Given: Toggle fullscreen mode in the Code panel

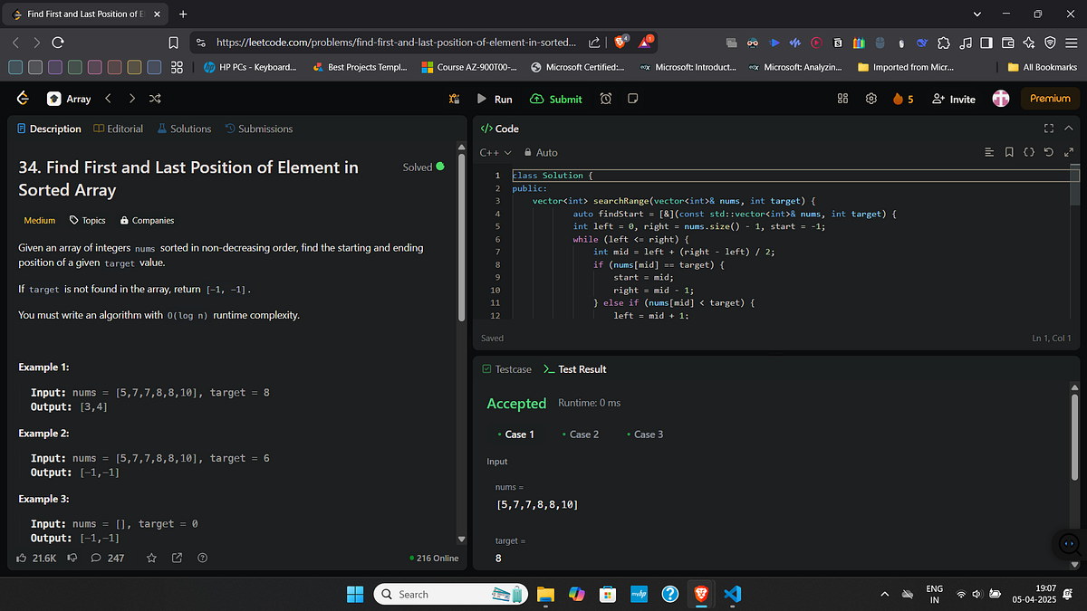Looking at the screenshot, I should [1049, 128].
